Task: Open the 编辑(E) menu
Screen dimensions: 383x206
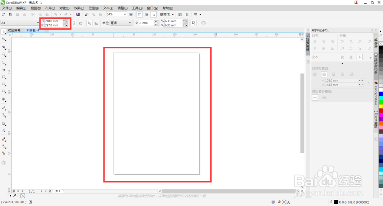Action: pos(21,8)
